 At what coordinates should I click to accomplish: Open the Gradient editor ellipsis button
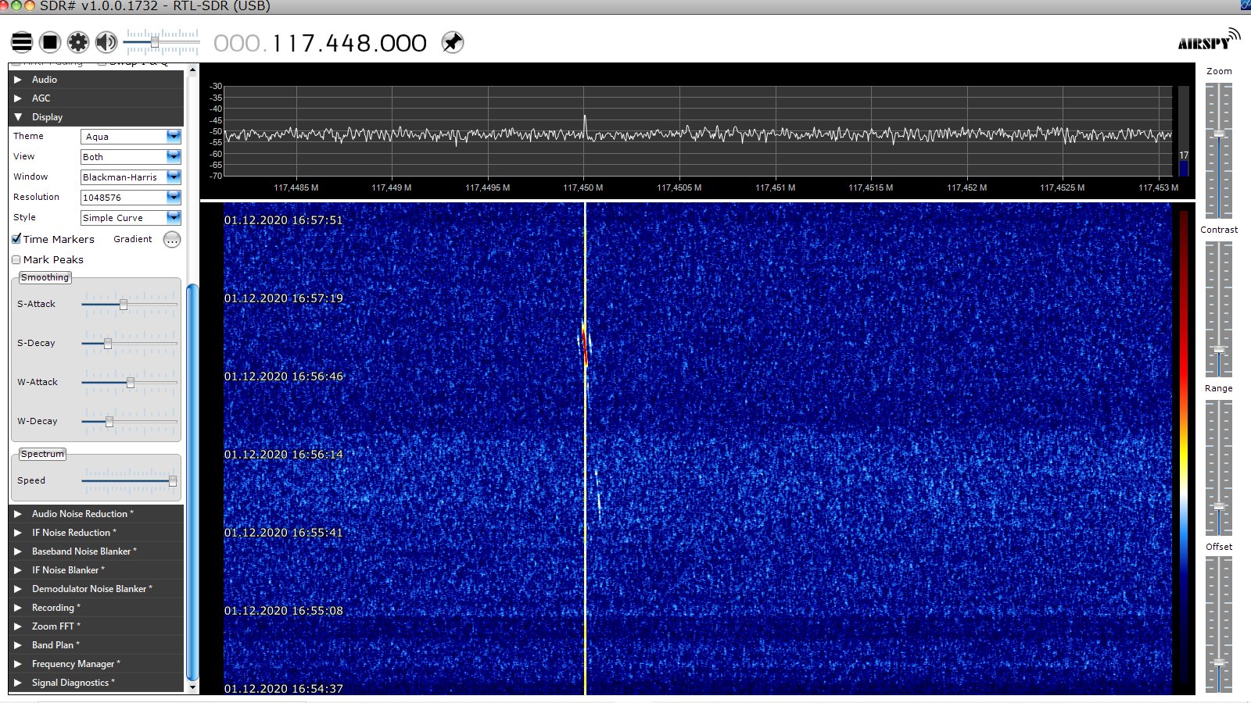tap(172, 240)
